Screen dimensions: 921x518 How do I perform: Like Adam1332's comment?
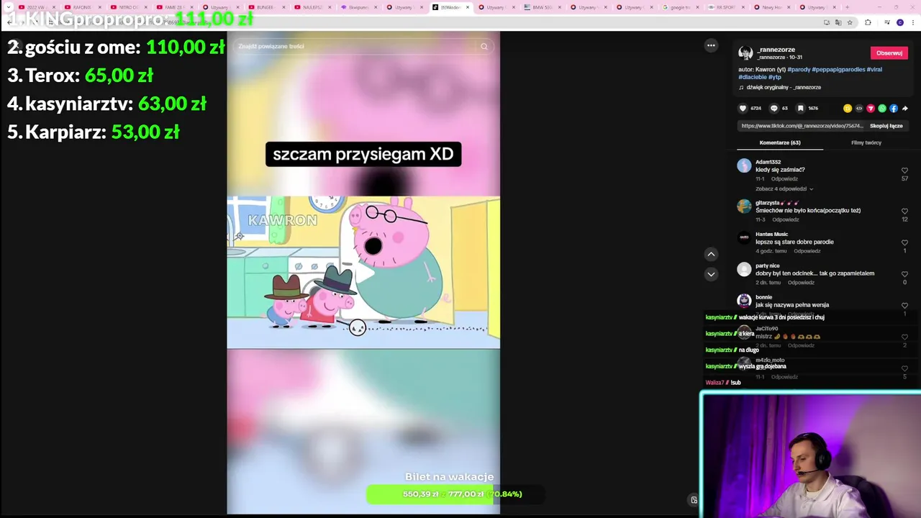coord(904,171)
